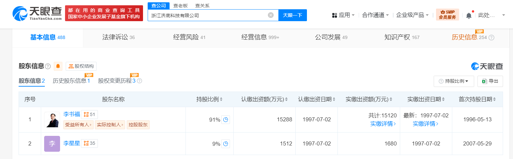Switch to the 法律诉讼 tab
The image size is (513, 159).
(x=118, y=37)
